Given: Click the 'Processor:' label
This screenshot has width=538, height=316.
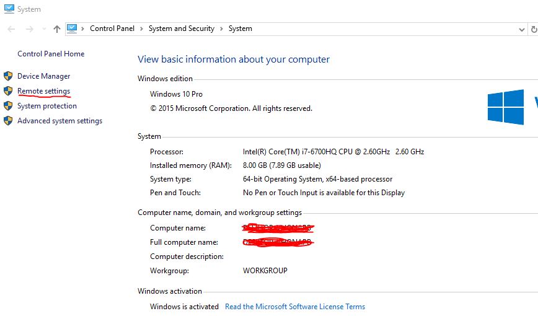Looking at the screenshot, I should (166, 152).
